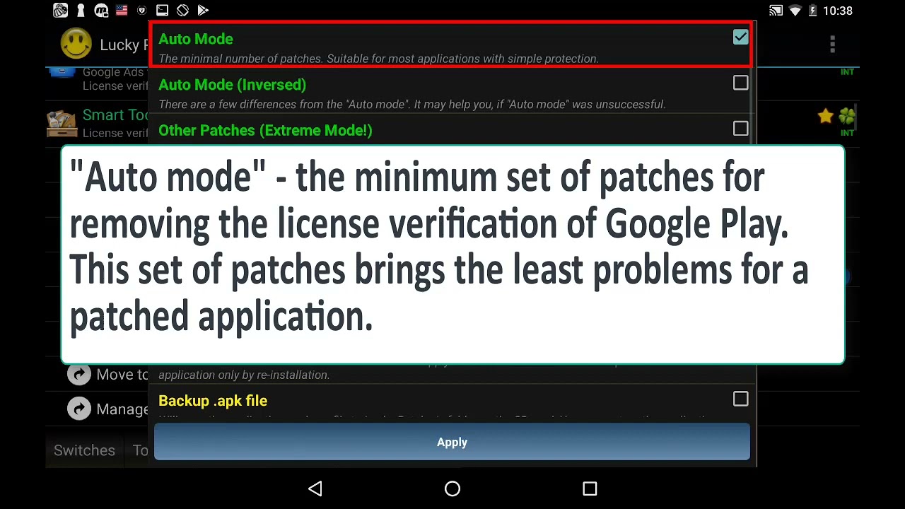
Task: Tap the Manage arrow icon
Action: (79, 409)
